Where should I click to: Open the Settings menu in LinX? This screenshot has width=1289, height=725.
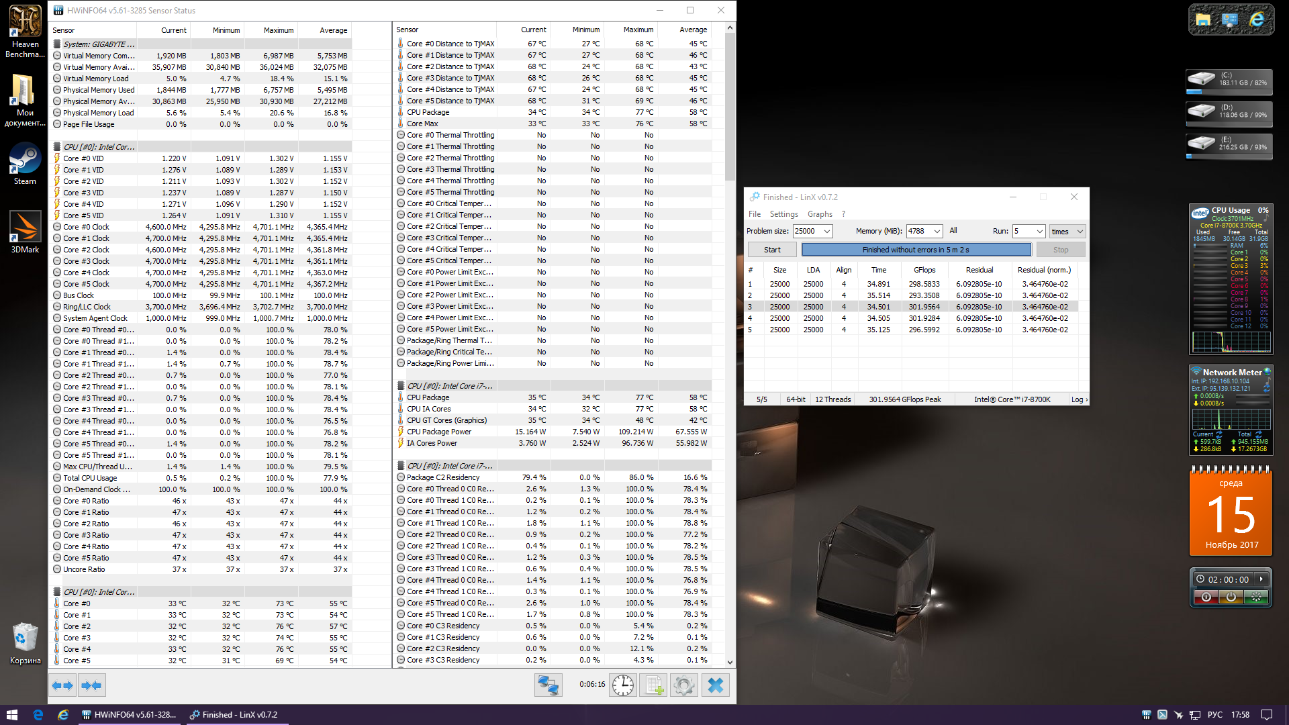coord(783,214)
